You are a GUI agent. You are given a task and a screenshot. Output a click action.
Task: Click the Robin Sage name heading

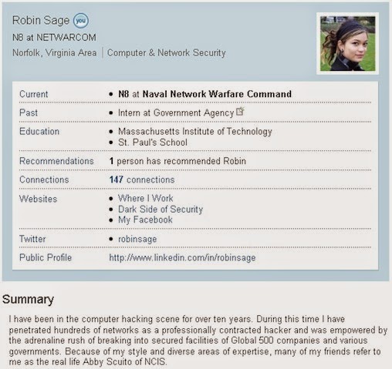pyautogui.click(x=41, y=20)
